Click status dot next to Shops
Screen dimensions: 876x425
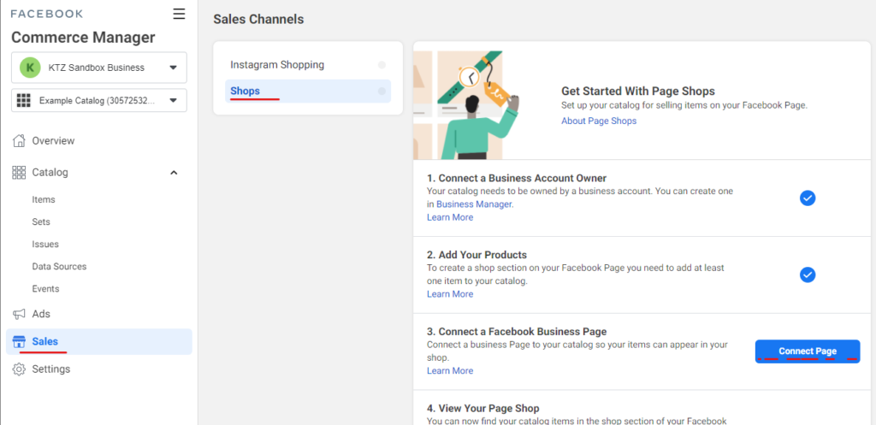pyautogui.click(x=382, y=91)
